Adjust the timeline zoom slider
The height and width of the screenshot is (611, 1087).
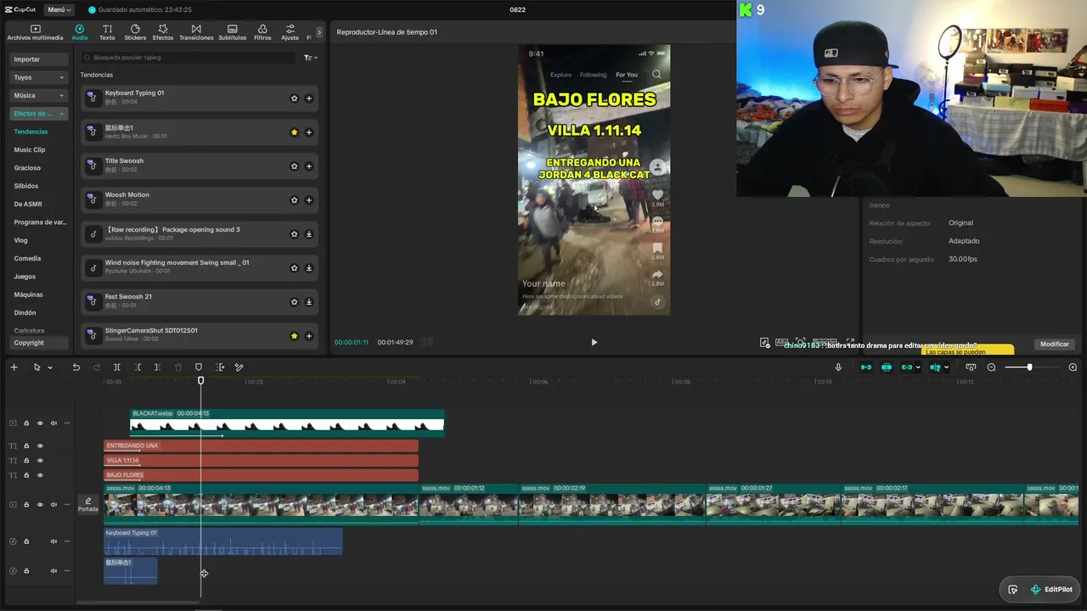1029,367
